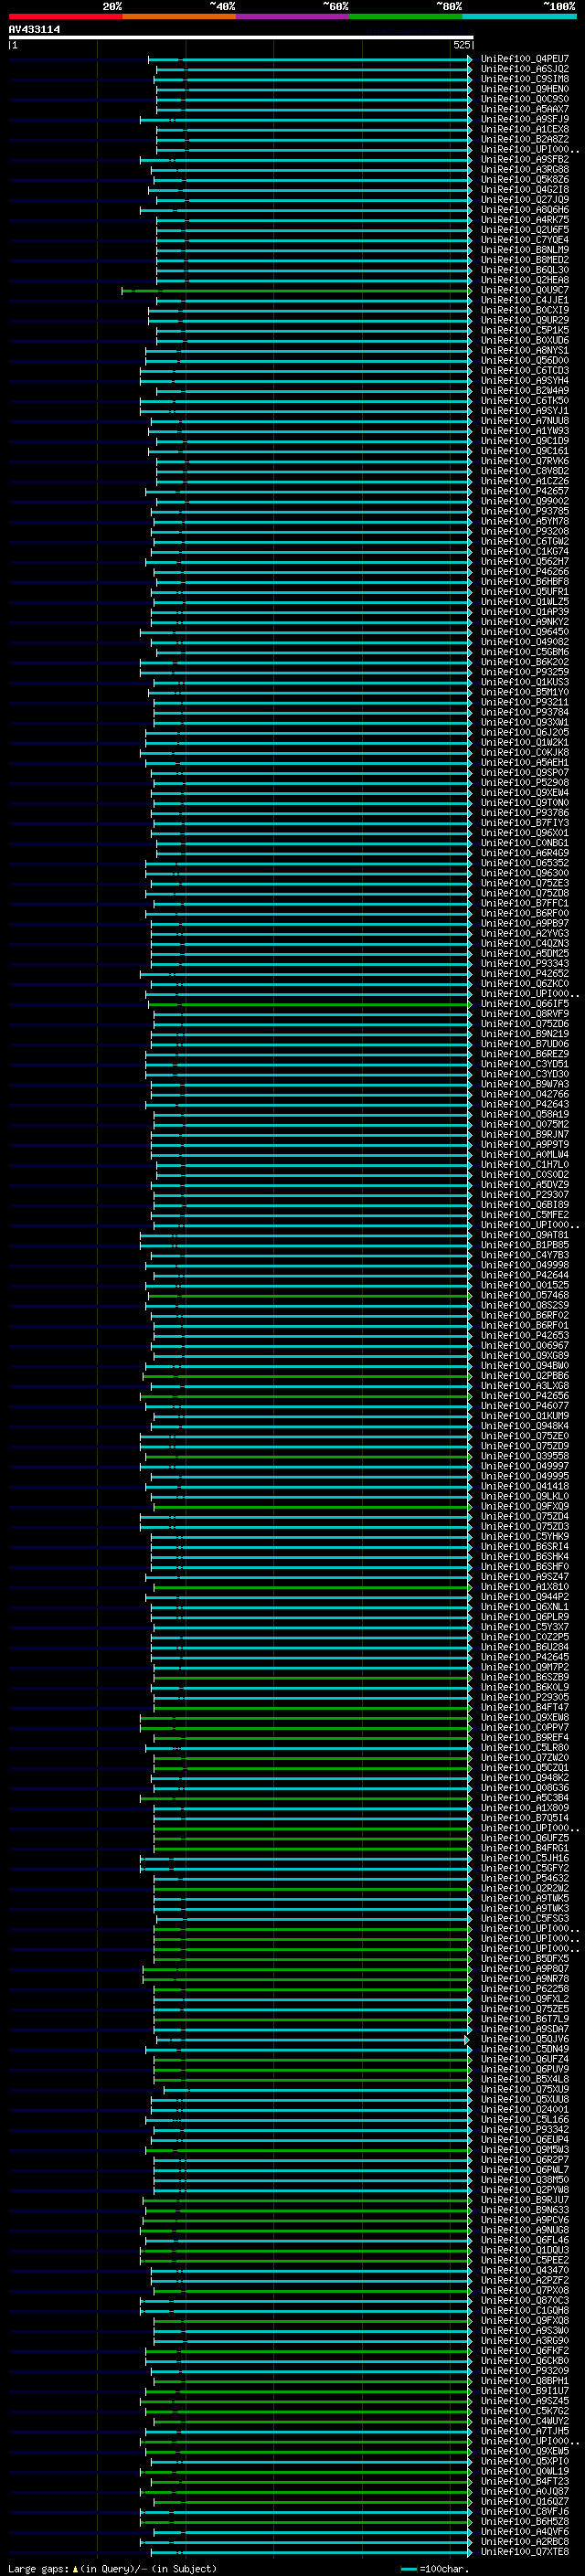This screenshot has width=585, height=2576.
Task: Click the UniRef100_C5P1K5 label
Action: point(525,330)
